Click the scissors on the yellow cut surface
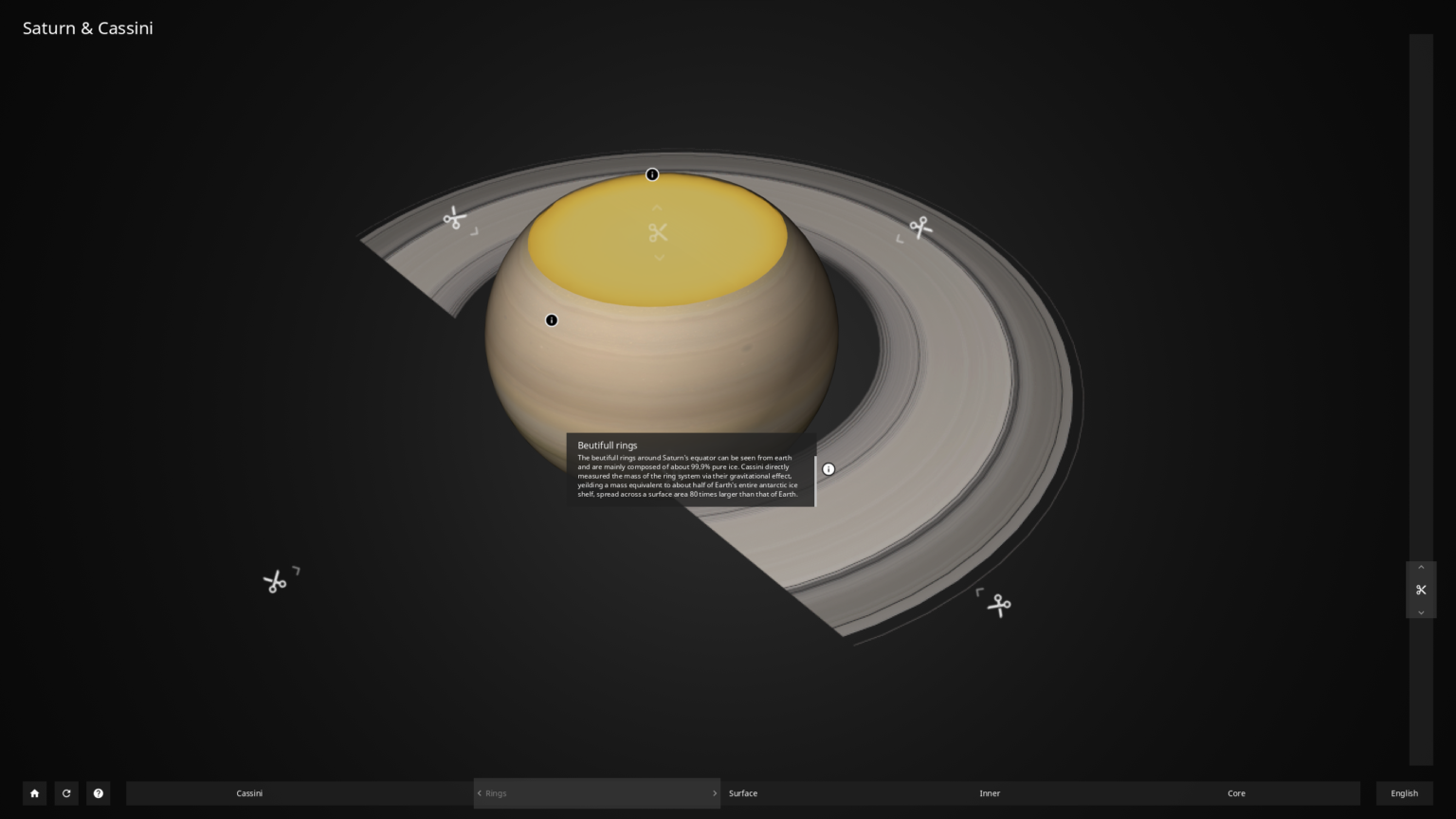The height and width of the screenshot is (819, 1456). coord(658,232)
